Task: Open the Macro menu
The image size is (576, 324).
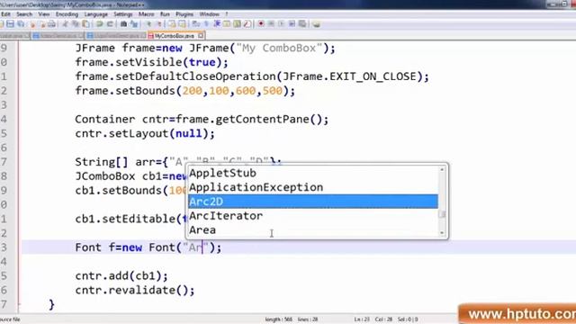Action: click(146, 14)
